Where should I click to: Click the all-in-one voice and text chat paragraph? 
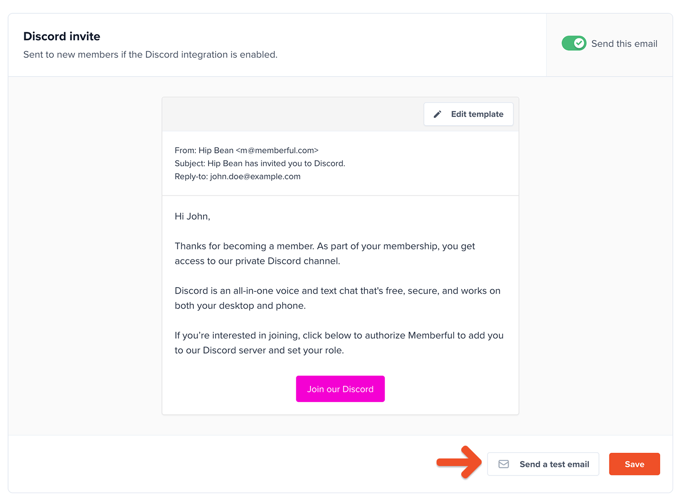click(337, 298)
